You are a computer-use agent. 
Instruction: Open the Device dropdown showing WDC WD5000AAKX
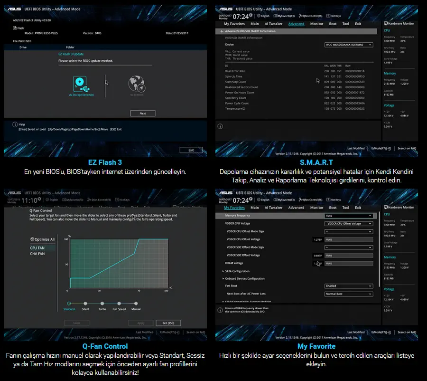pyautogui.click(x=349, y=45)
